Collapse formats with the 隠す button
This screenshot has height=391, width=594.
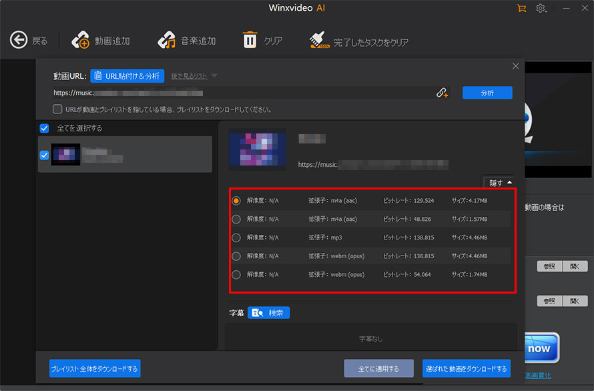(x=500, y=183)
